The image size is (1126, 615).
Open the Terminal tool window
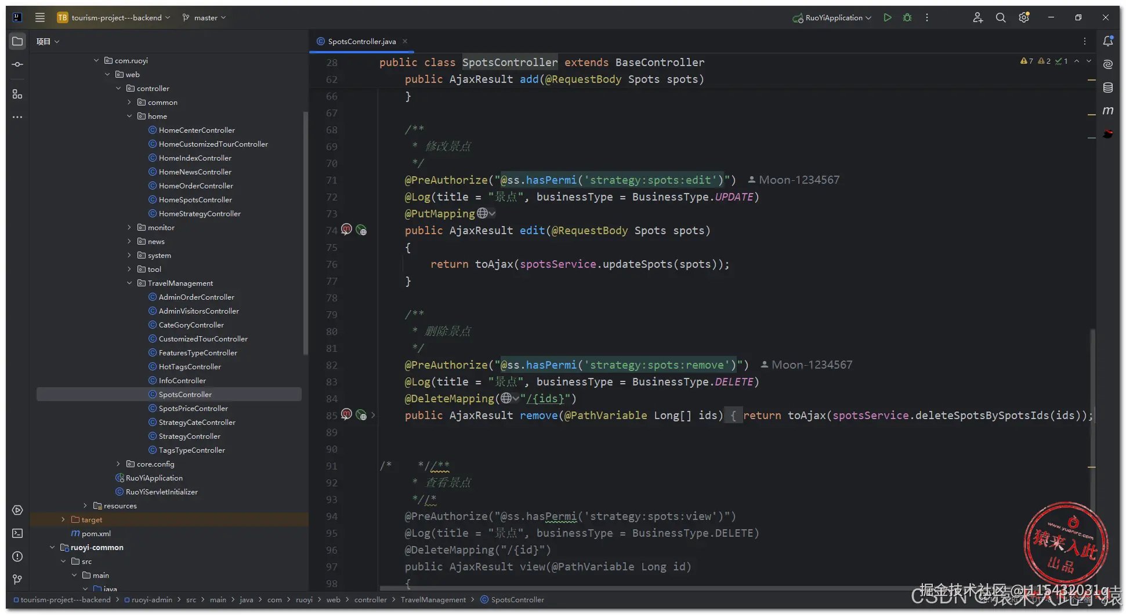pyautogui.click(x=17, y=533)
